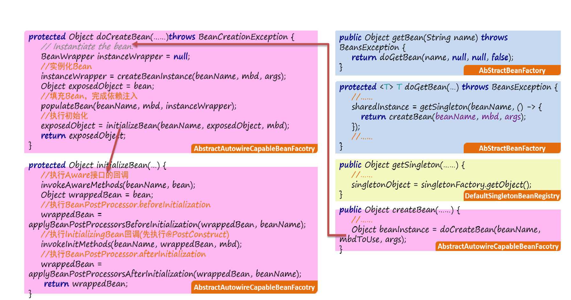Viewport: 571px width, 300px height.
Task: Click the 'protected <T> T doGetBean(...)' signature
Action: [448, 87]
